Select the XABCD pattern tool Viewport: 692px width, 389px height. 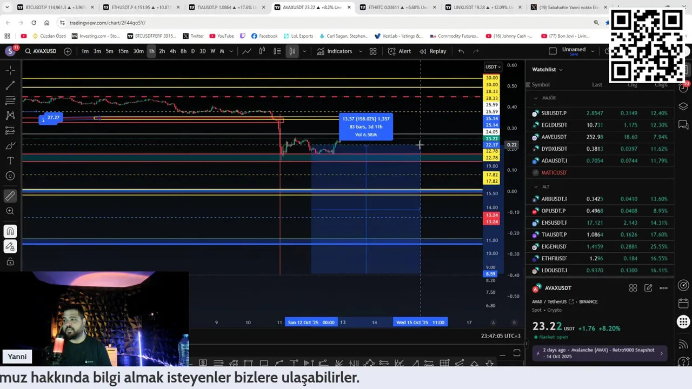(x=10, y=116)
